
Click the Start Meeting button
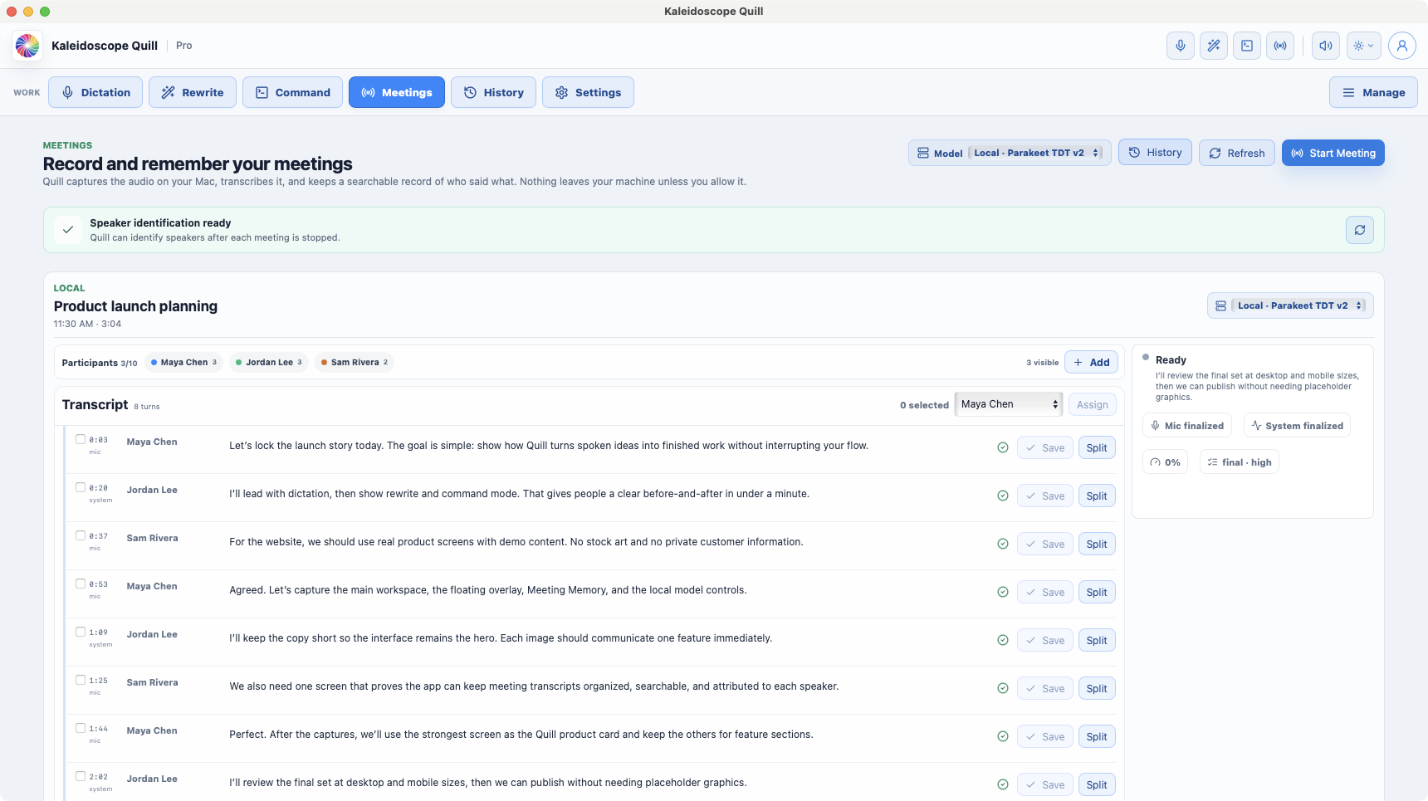tap(1333, 153)
